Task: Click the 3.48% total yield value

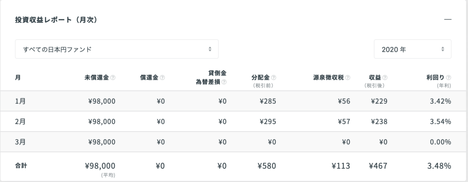Action: [x=439, y=166]
